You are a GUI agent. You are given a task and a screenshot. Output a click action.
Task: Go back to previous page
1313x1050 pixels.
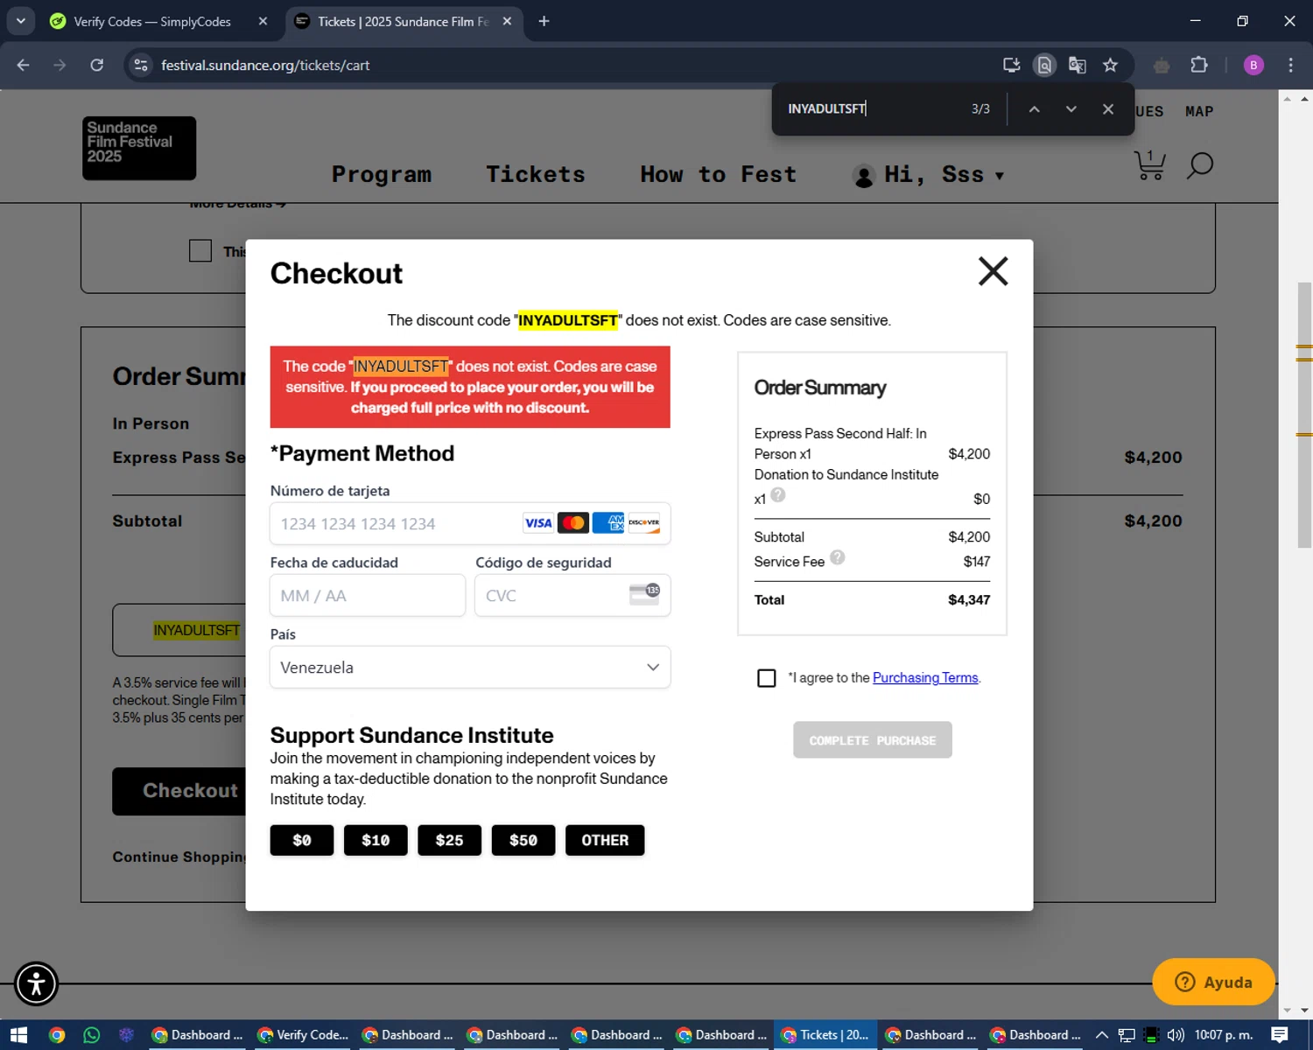tap(24, 65)
